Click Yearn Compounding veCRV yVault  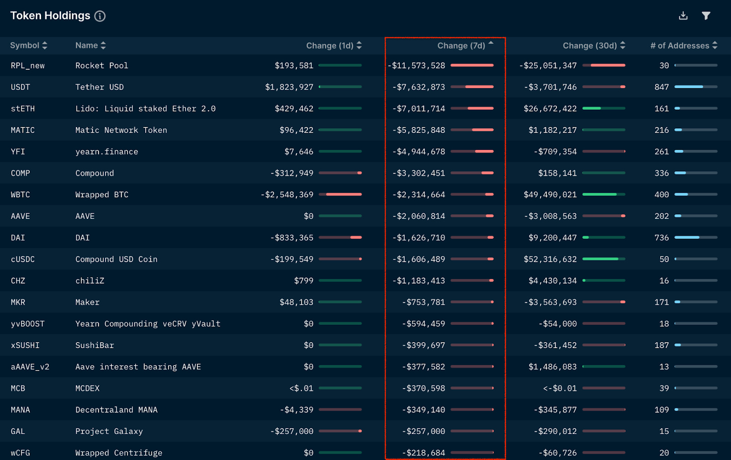(148, 324)
